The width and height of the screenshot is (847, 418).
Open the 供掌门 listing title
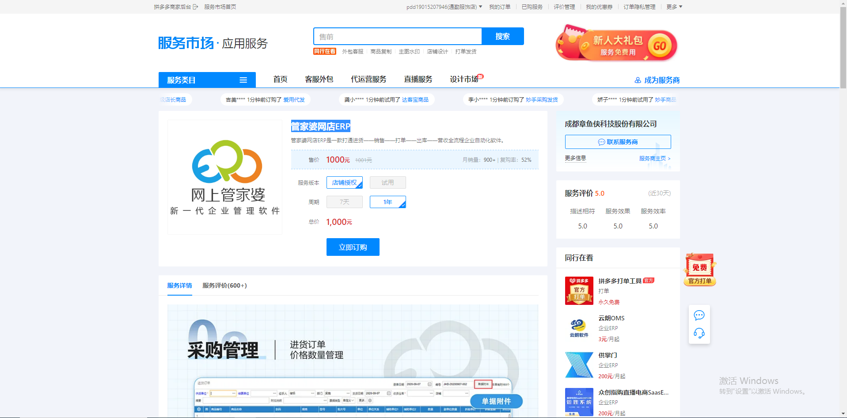(x=608, y=355)
